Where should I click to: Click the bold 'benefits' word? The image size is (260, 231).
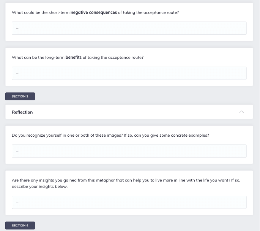pyautogui.click(x=74, y=57)
